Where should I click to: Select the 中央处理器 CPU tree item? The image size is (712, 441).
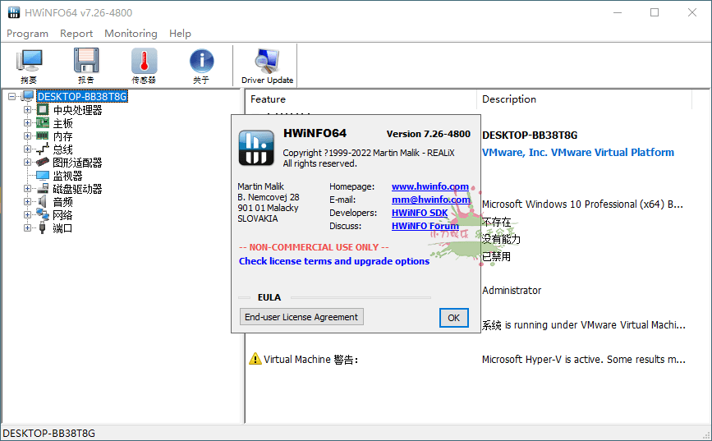77,110
